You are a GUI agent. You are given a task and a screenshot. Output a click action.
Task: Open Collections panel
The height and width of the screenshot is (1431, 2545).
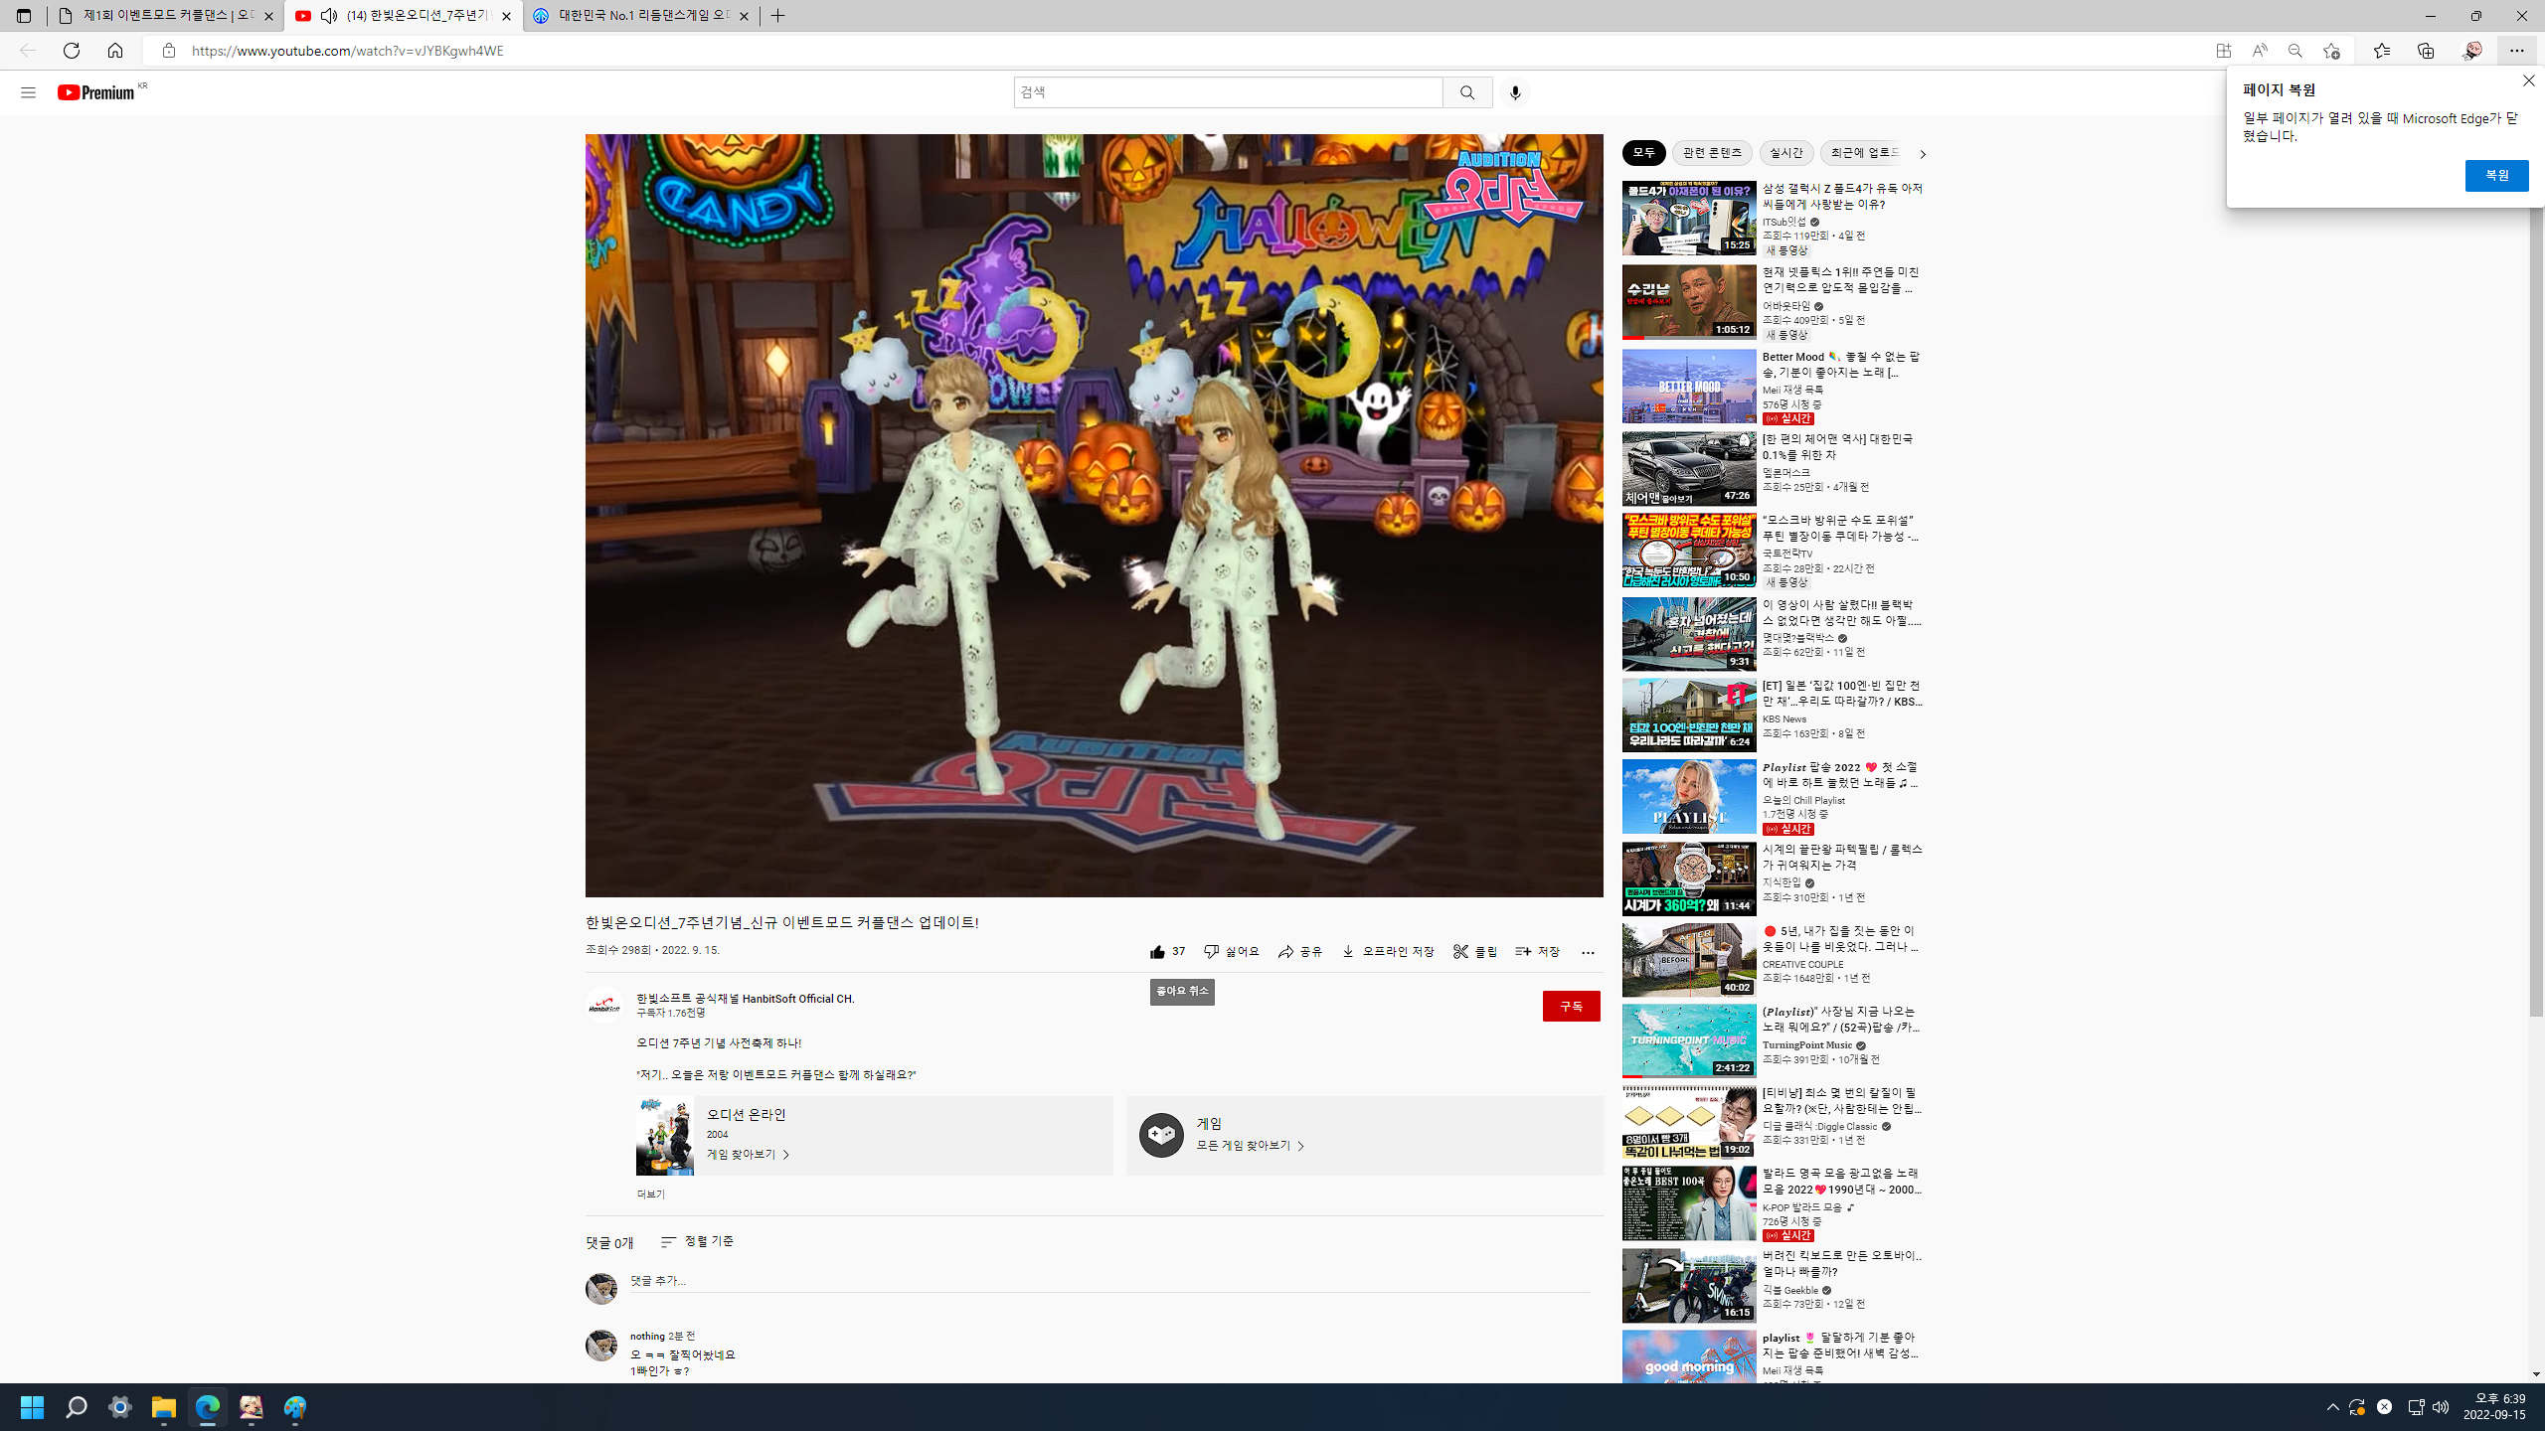pos(2426,51)
